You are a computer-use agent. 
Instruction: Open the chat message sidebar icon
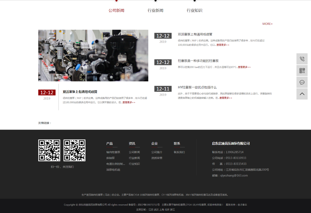tap(302, 82)
